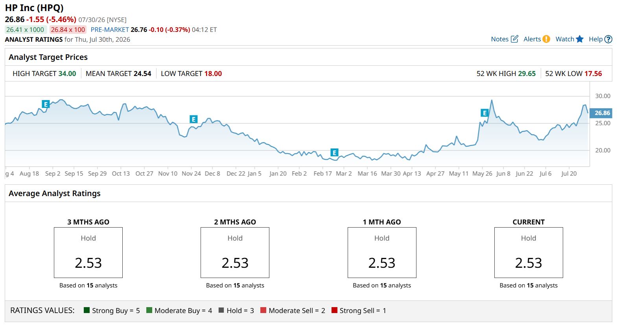Click the green bid quote 26.41 x 1000

(x=25, y=30)
